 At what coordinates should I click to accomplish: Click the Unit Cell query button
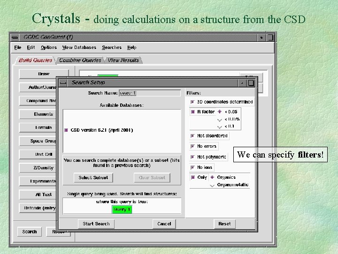pyautogui.click(x=38, y=154)
